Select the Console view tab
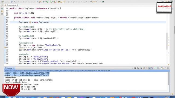This screenshot has width=175, height=98. [x=9, y=68]
